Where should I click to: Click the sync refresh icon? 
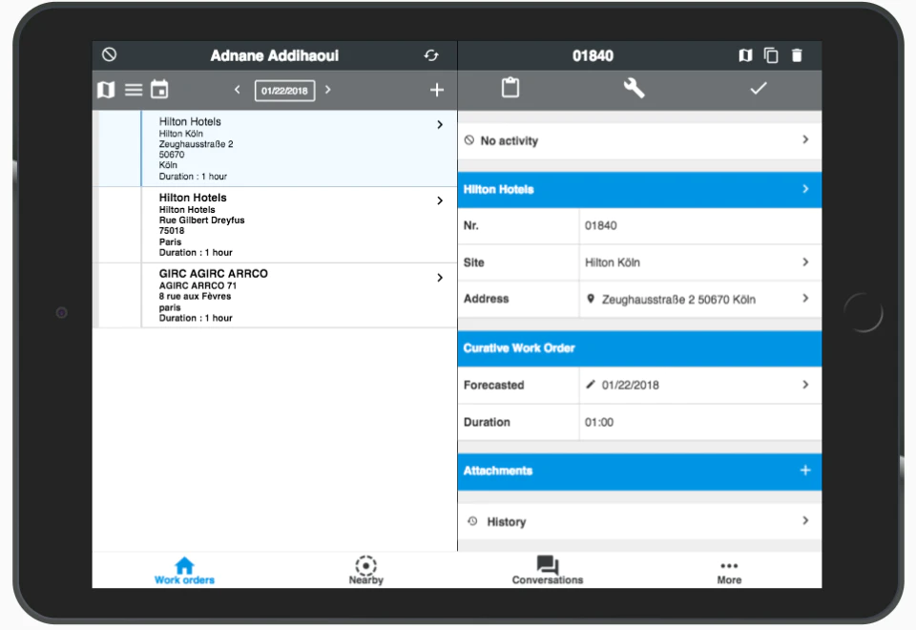431,55
